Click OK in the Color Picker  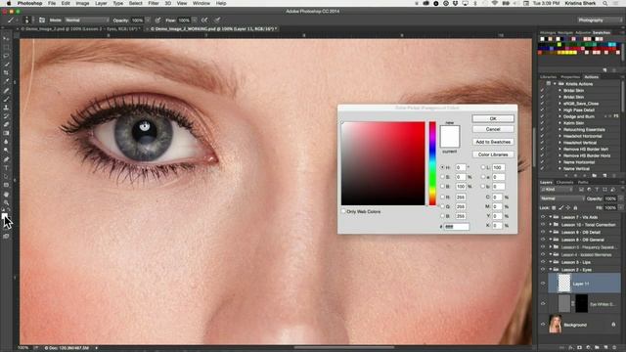pyautogui.click(x=493, y=118)
